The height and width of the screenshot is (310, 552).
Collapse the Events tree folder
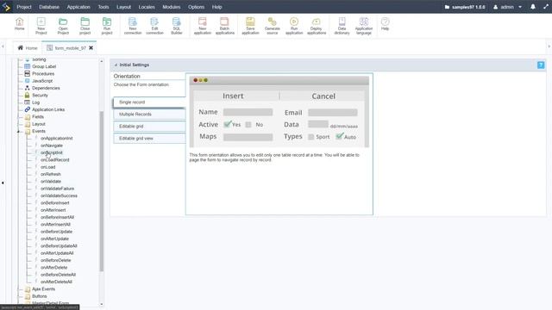click(18, 132)
